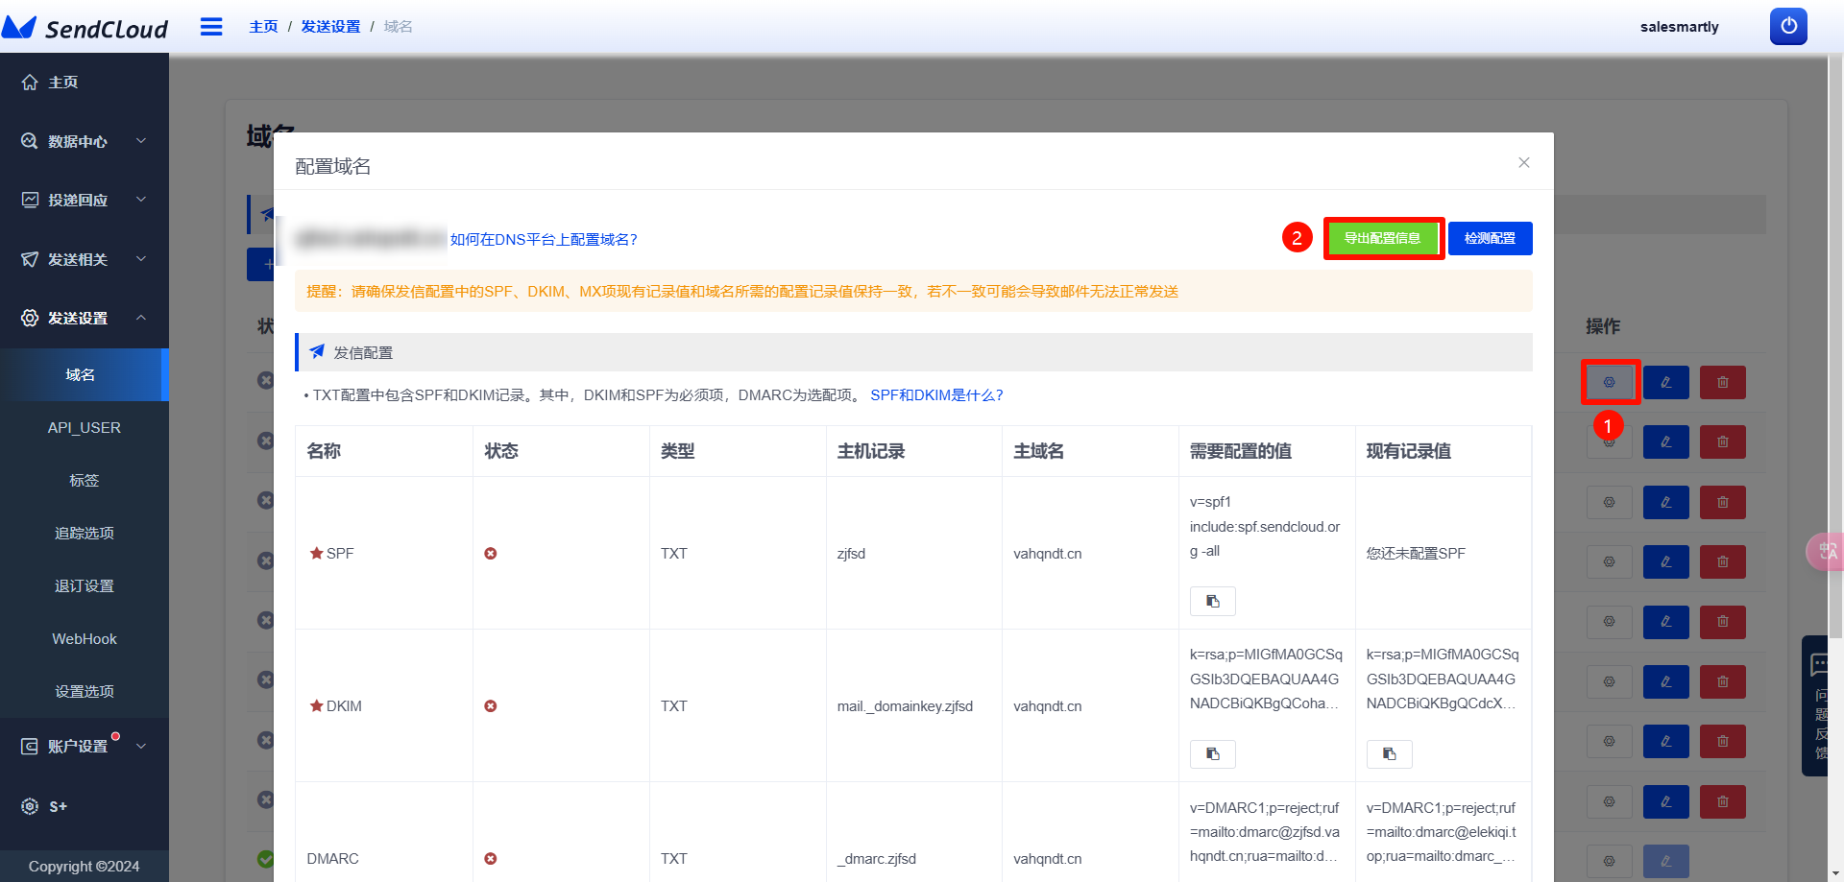Click the translate floating icon
1844x882 pixels.
click(1826, 552)
